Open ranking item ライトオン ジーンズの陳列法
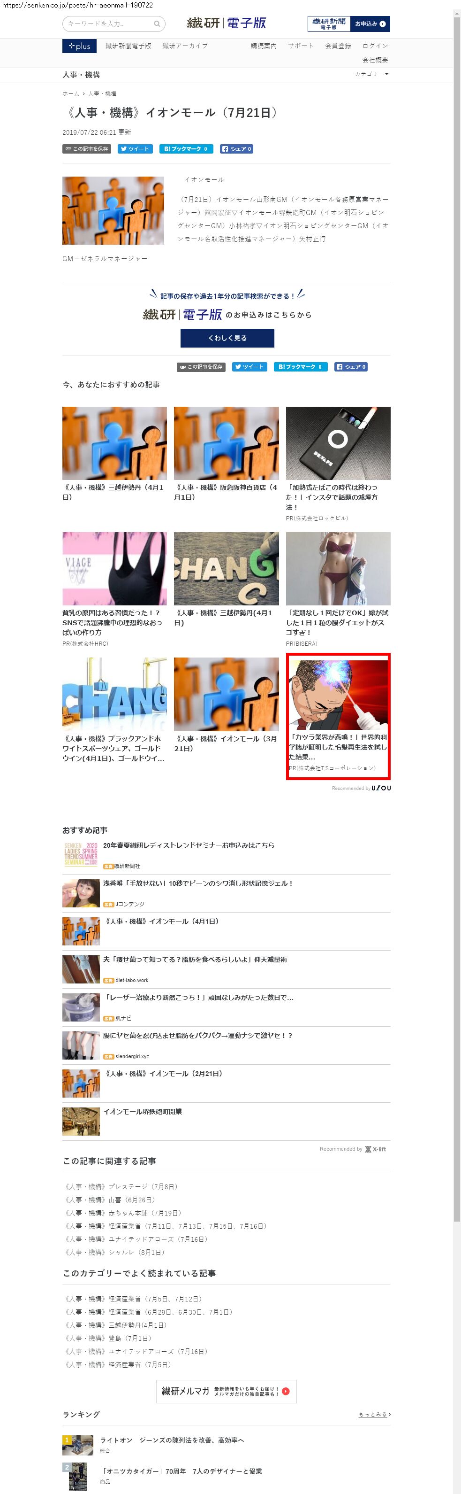Screen dimensions: 461x1494 pos(172,1440)
